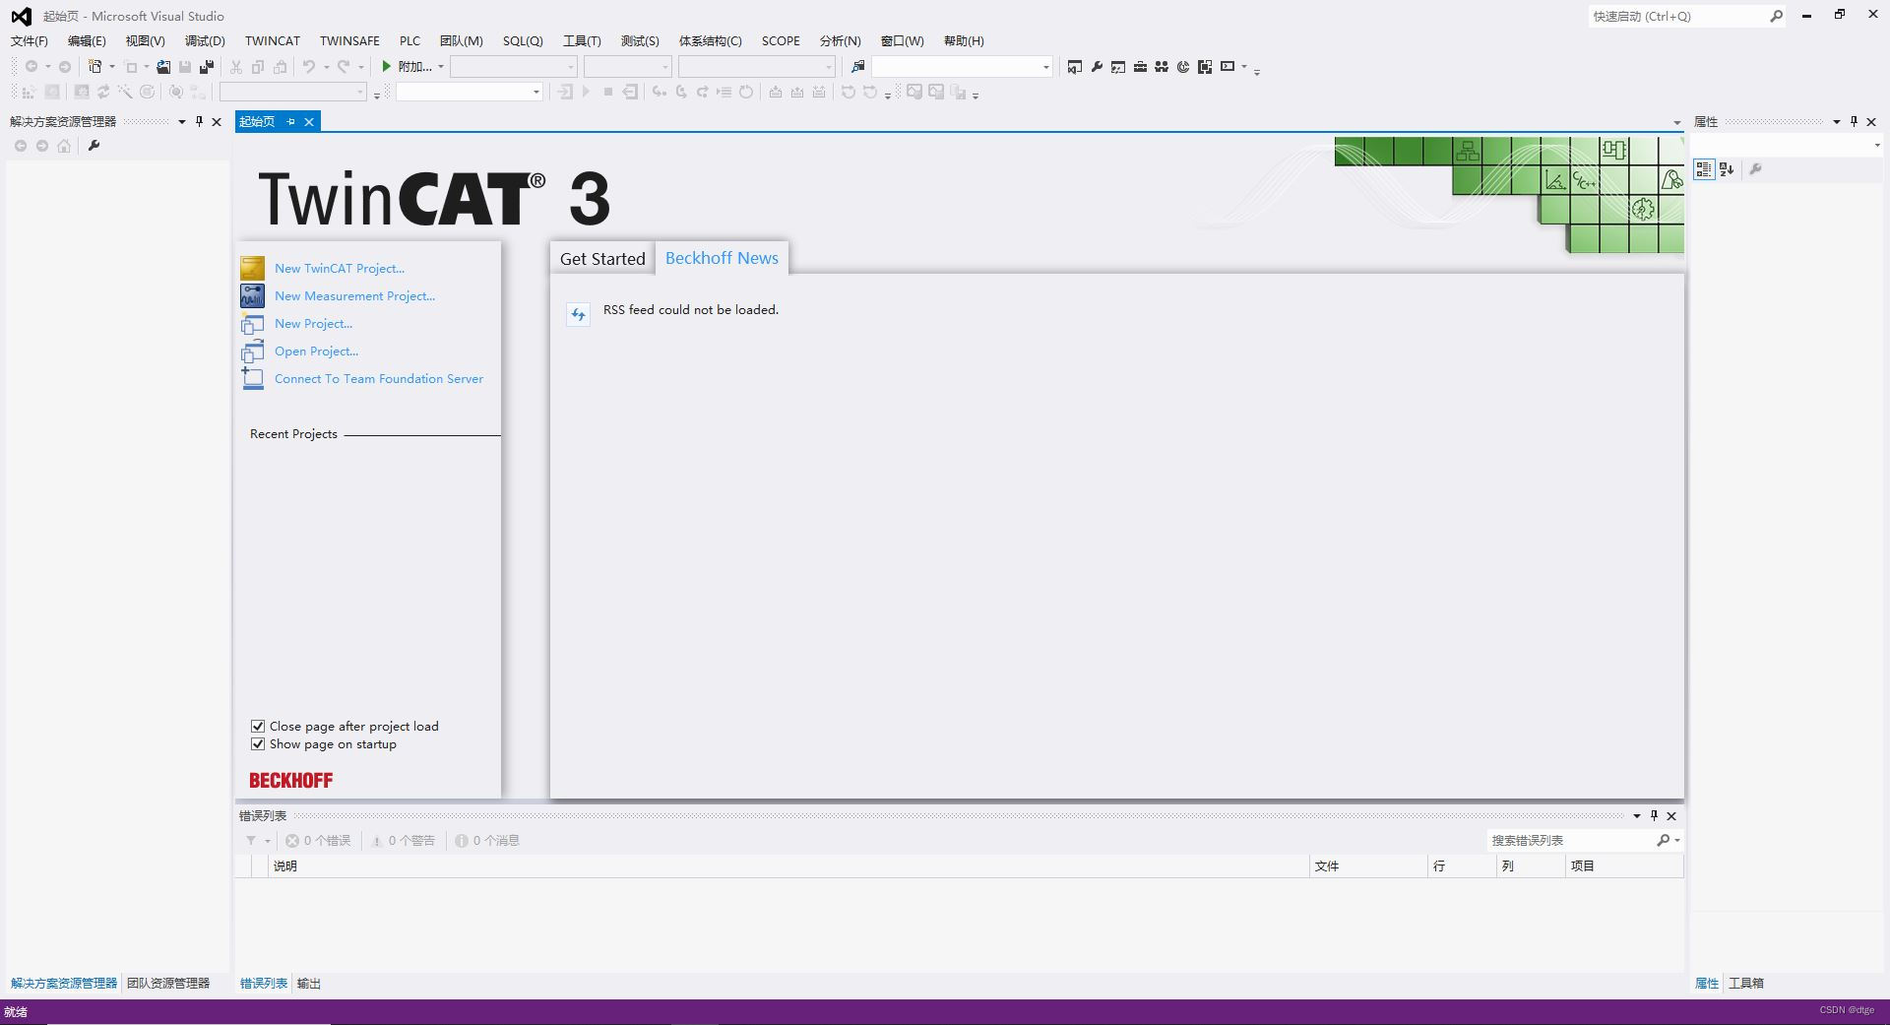Open Solution Explorer from toolbar icon
Image resolution: width=1890 pixels, height=1025 pixels.
1075,67
